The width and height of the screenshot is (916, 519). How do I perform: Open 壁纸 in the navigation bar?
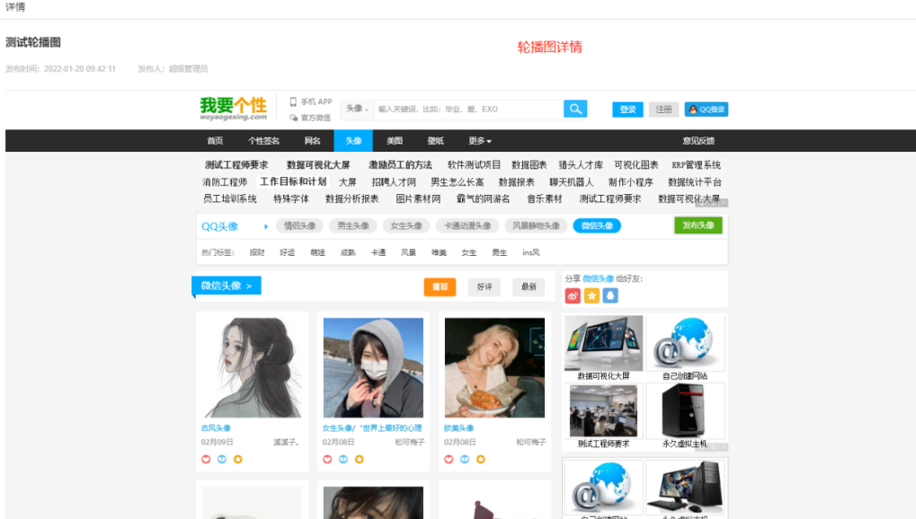click(x=435, y=141)
